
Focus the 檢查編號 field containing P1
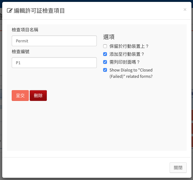pyautogui.click(x=54, y=63)
